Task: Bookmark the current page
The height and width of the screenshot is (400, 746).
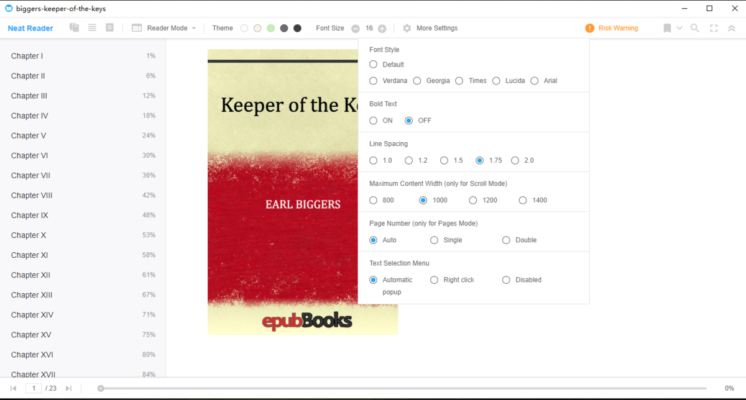Action: [x=666, y=28]
